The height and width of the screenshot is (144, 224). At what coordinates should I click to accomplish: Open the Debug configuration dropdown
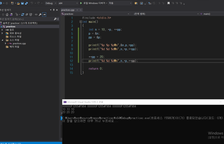pyautogui.click(x=51, y=3)
